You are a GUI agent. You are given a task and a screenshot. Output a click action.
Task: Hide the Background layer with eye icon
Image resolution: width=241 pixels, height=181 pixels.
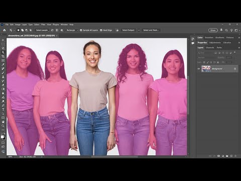pos(199,69)
